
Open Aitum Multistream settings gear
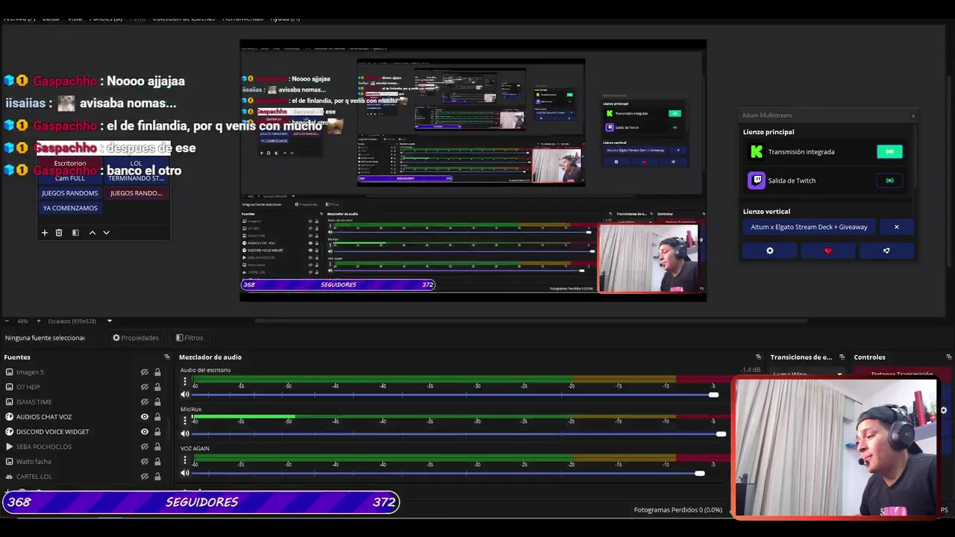(770, 251)
